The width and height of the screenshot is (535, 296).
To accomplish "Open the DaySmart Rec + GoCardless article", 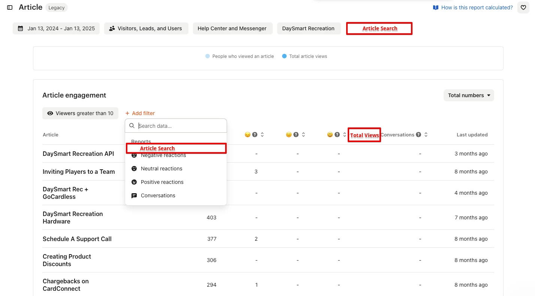I will pos(66,193).
